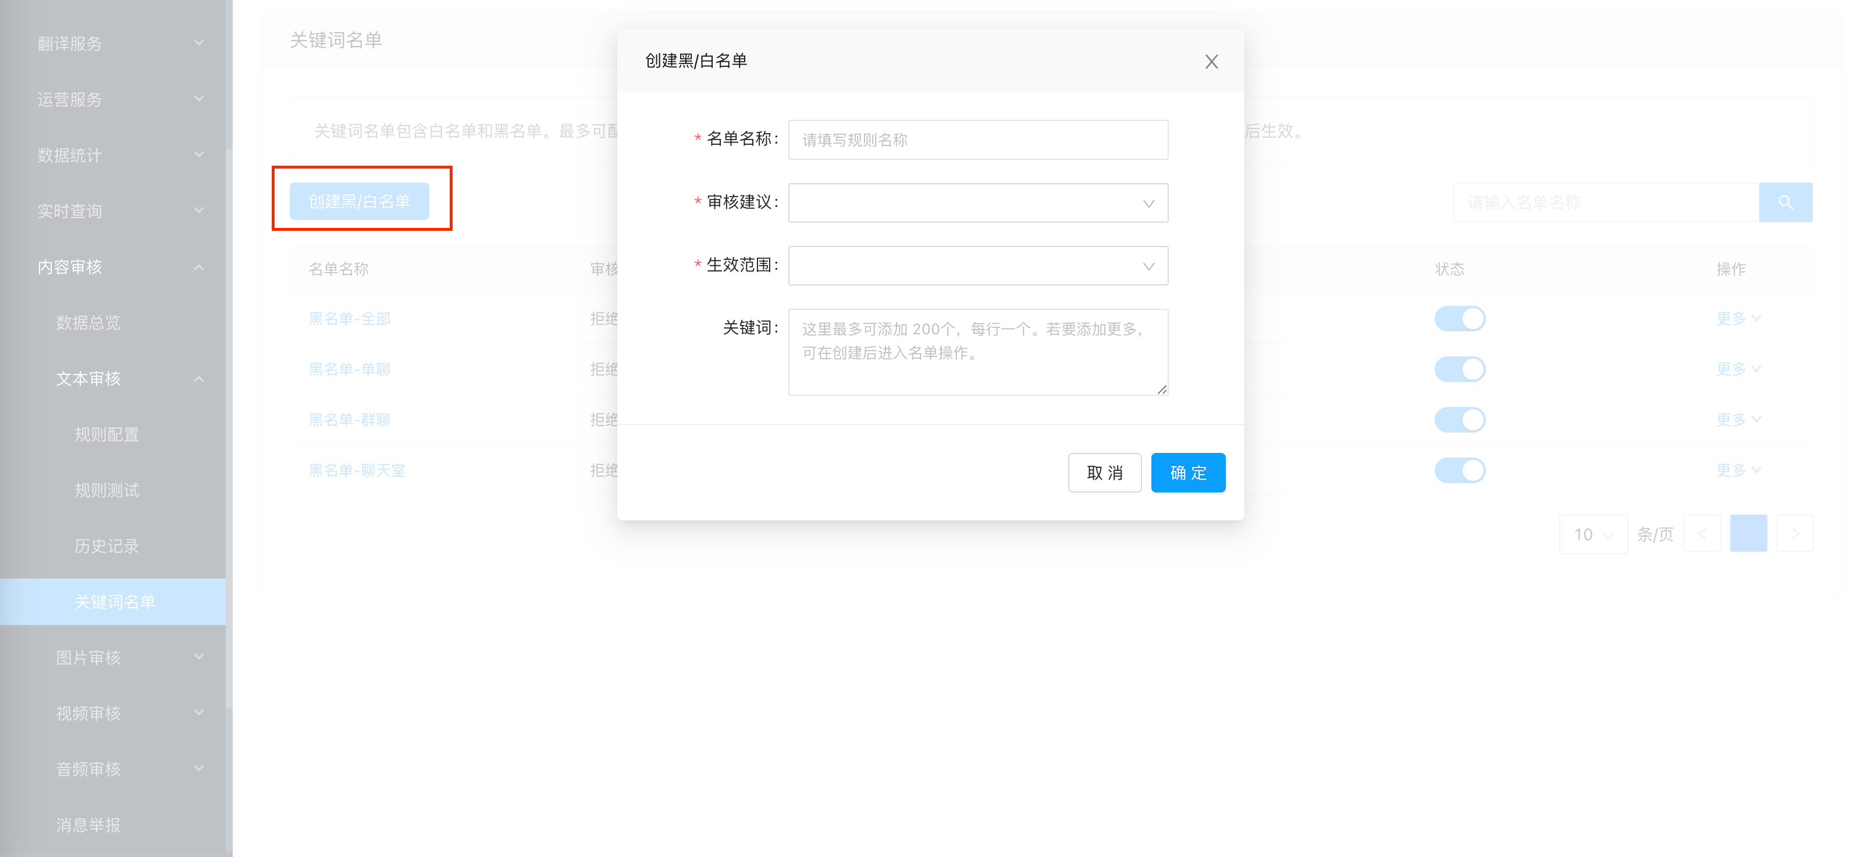Open 更多 menu for 黑名单-群聊
The width and height of the screenshot is (1871, 857).
tap(1738, 419)
